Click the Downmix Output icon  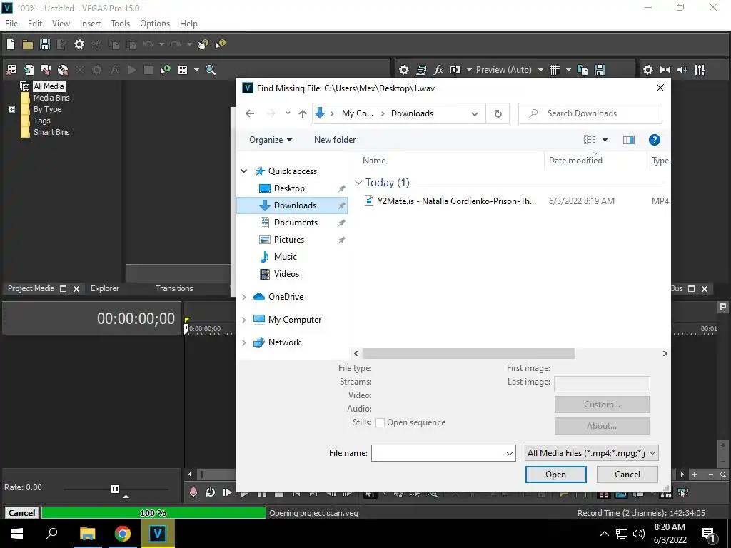665,70
